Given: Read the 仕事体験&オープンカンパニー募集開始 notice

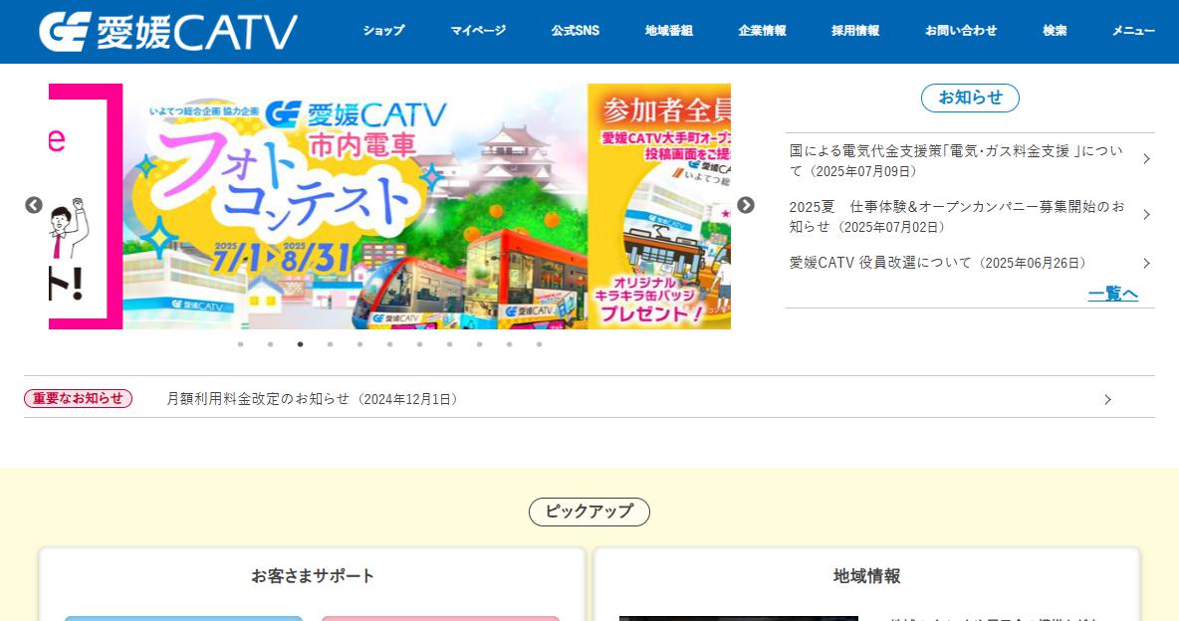Looking at the screenshot, I should click(956, 217).
